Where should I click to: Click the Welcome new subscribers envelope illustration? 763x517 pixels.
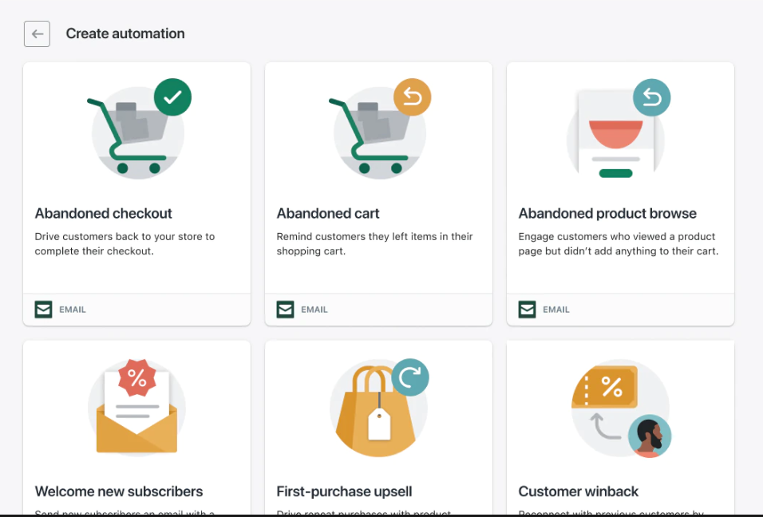pos(136,408)
